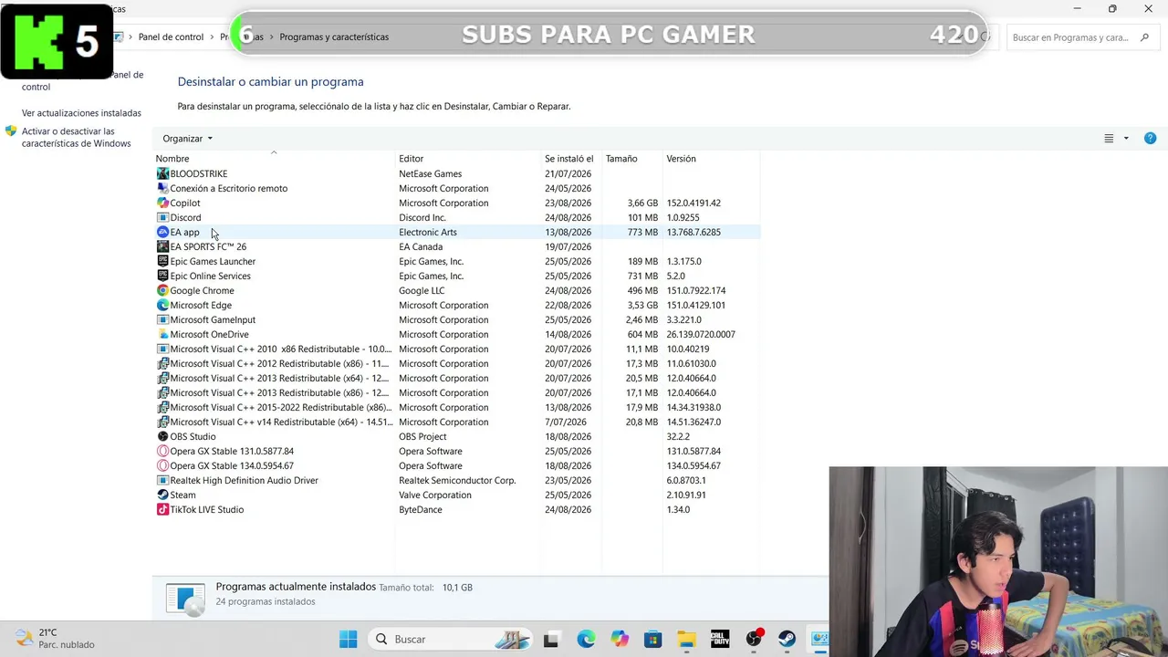Viewport: 1168px width, 657px height.
Task: Open Microsoft Store from the taskbar
Action: click(652, 639)
